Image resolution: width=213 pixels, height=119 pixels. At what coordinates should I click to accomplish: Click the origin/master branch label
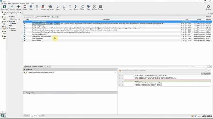click(38, 23)
